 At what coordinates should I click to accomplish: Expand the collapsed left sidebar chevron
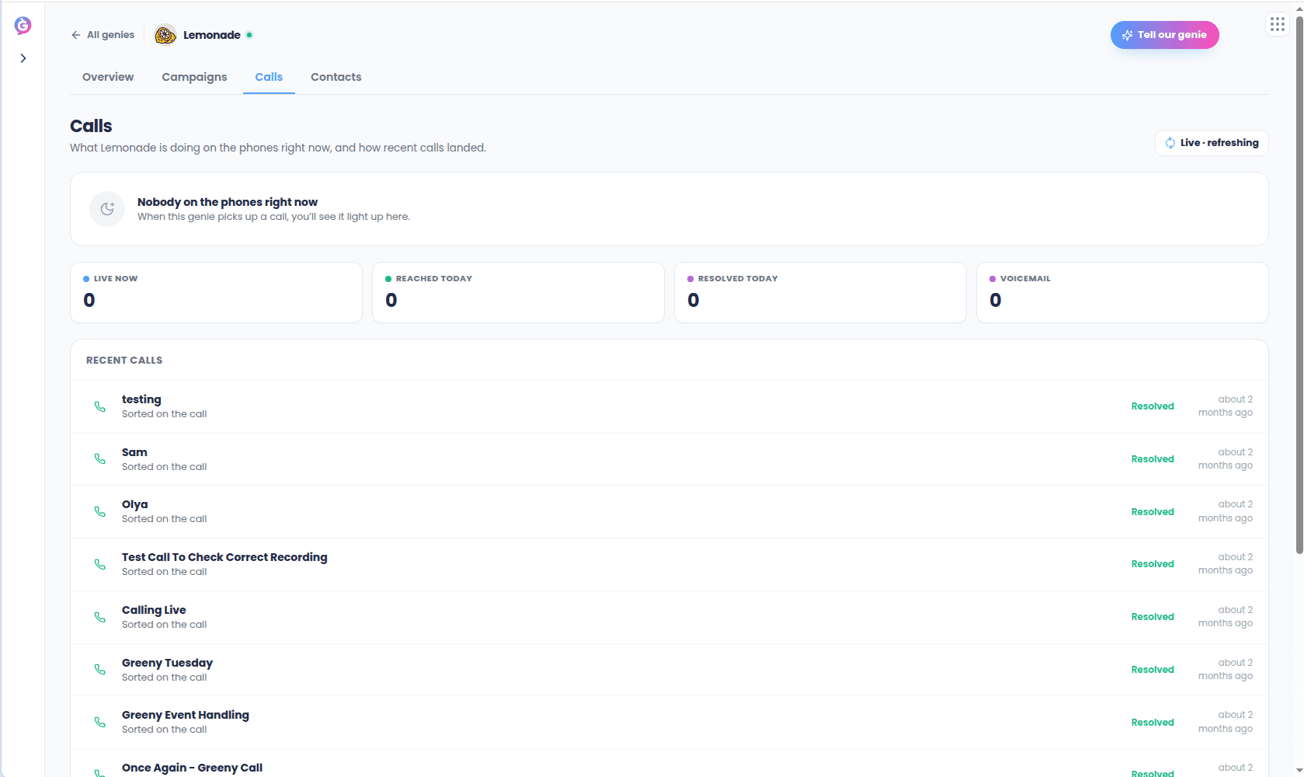[x=23, y=58]
